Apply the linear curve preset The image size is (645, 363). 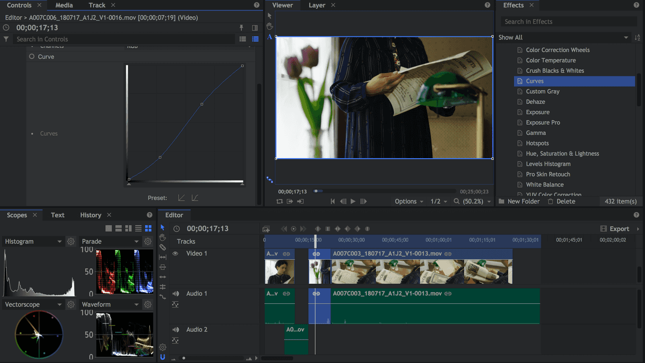point(181,198)
